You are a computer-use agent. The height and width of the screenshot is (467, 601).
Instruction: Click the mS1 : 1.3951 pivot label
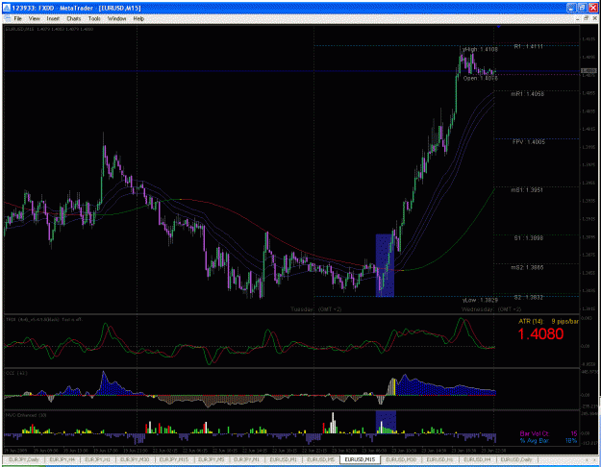click(527, 190)
